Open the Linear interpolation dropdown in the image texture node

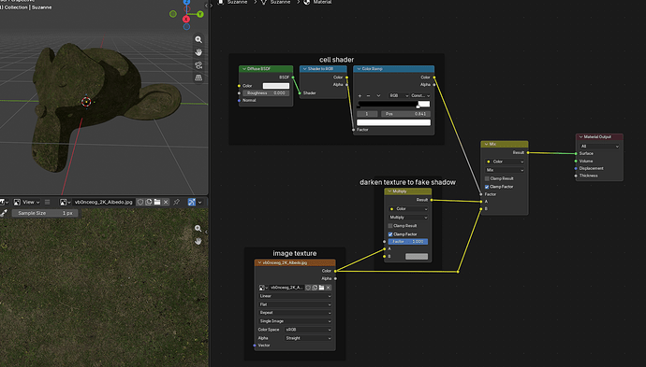(x=295, y=296)
